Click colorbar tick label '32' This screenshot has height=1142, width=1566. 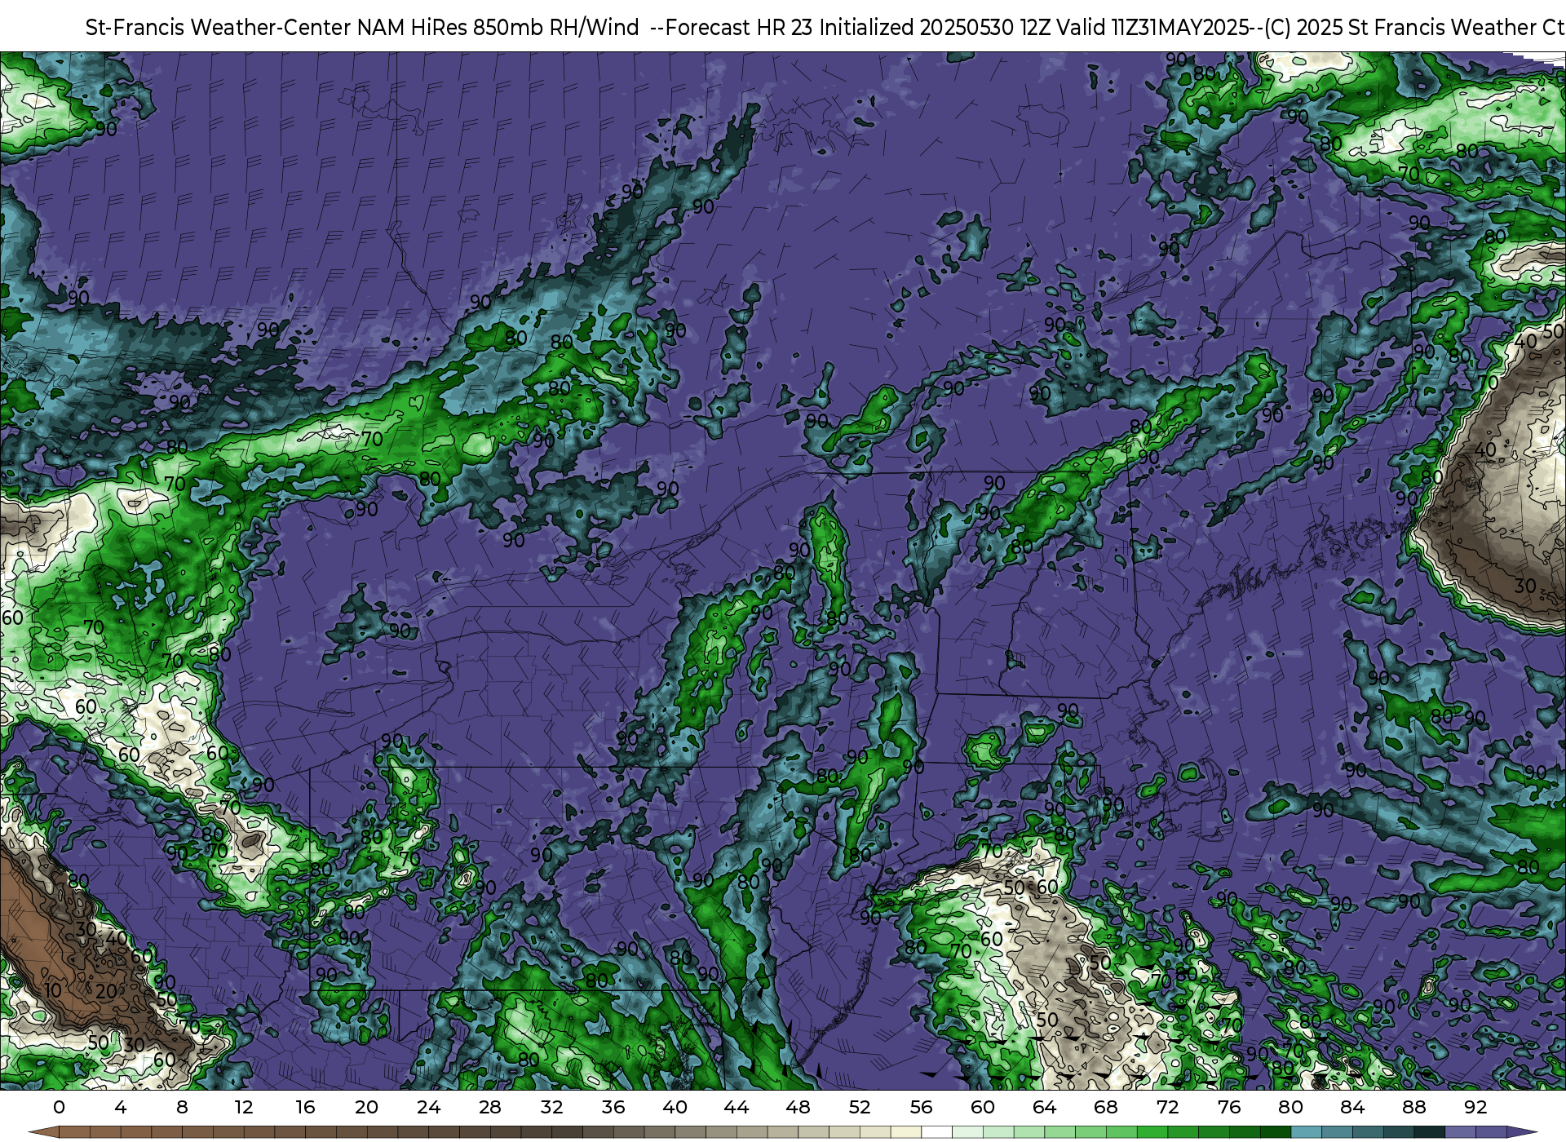coord(551,1107)
